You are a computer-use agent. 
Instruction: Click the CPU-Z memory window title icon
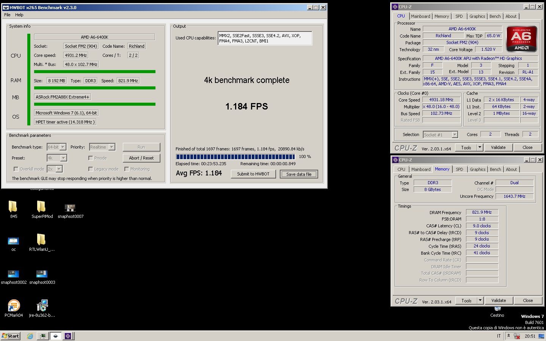[x=395, y=160]
